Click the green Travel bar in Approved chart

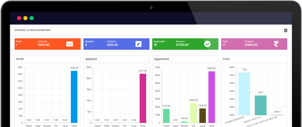coord(166,116)
